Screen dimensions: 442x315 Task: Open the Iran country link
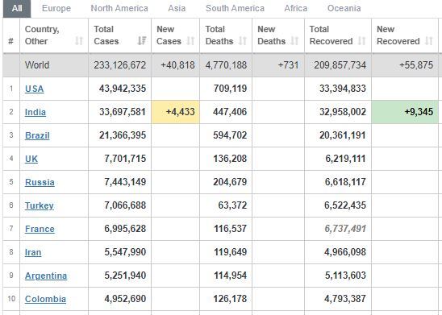click(x=33, y=252)
